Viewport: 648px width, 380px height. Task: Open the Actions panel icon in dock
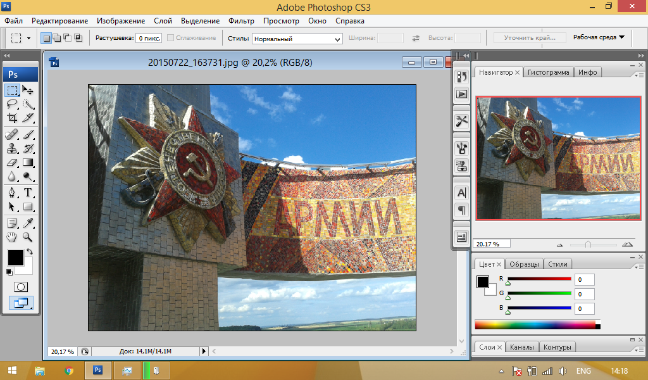click(461, 94)
